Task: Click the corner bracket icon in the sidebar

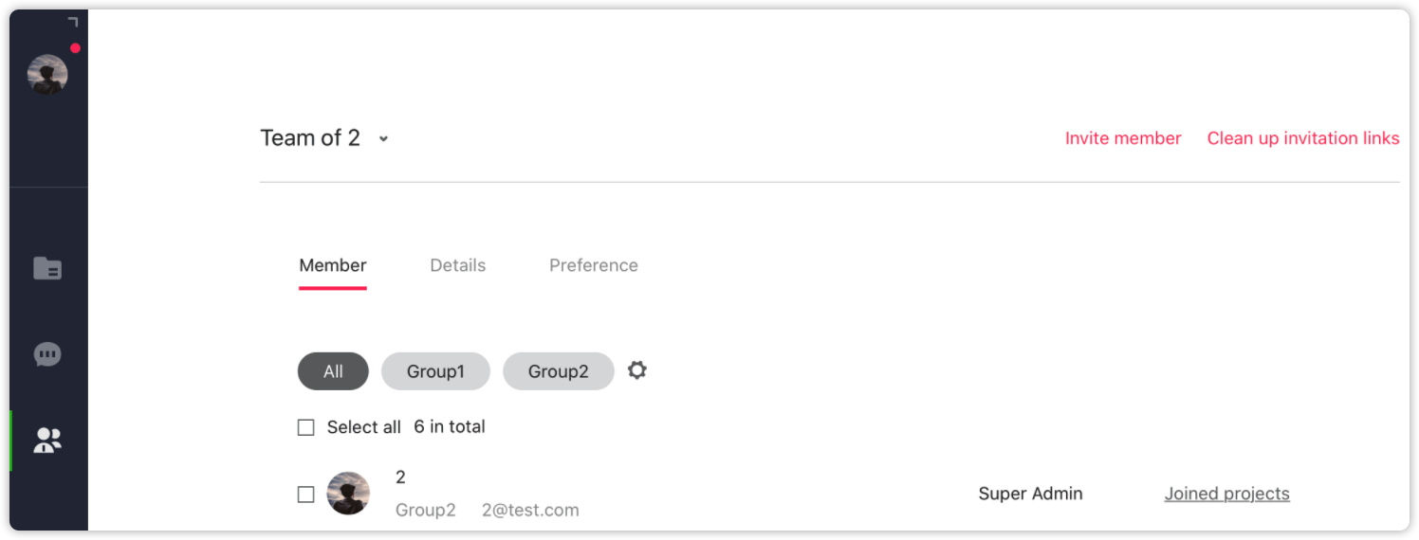Action: (x=73, y=22)
